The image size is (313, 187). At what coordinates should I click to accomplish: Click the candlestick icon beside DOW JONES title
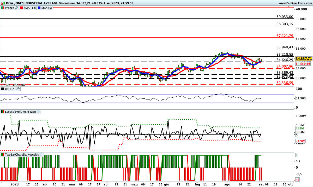[3, 3]
